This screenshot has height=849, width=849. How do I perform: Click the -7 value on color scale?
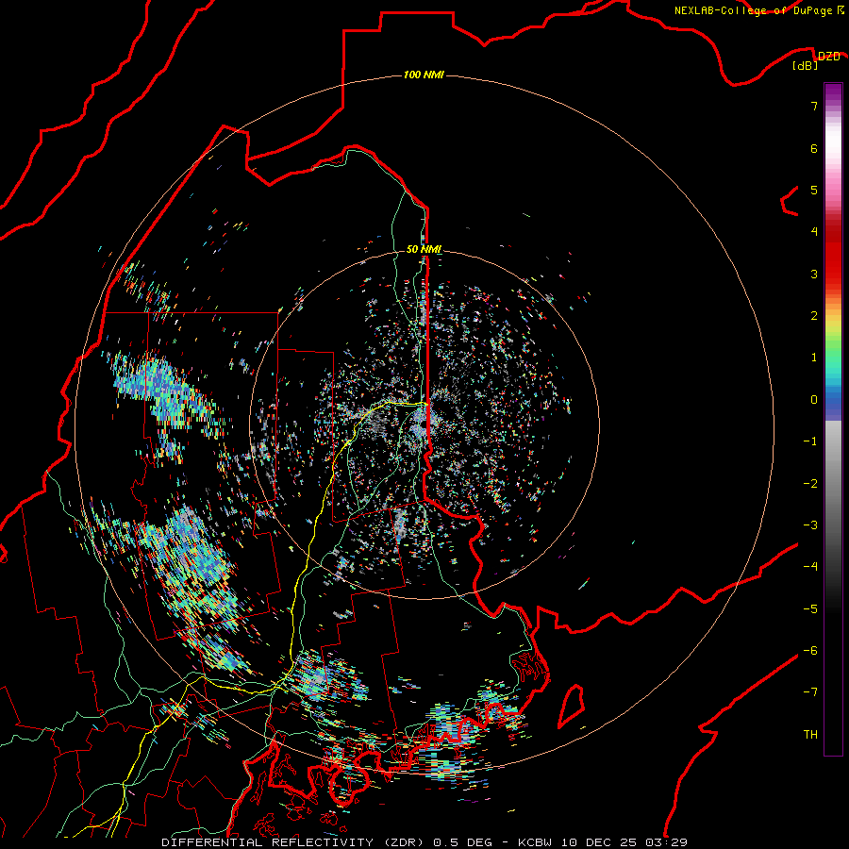(x=810, y=692)
